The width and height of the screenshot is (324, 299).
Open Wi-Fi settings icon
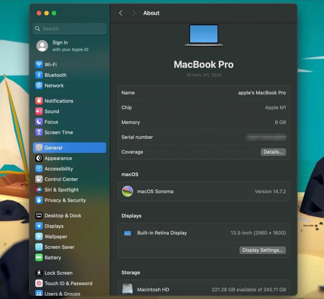tap(39, 64)
